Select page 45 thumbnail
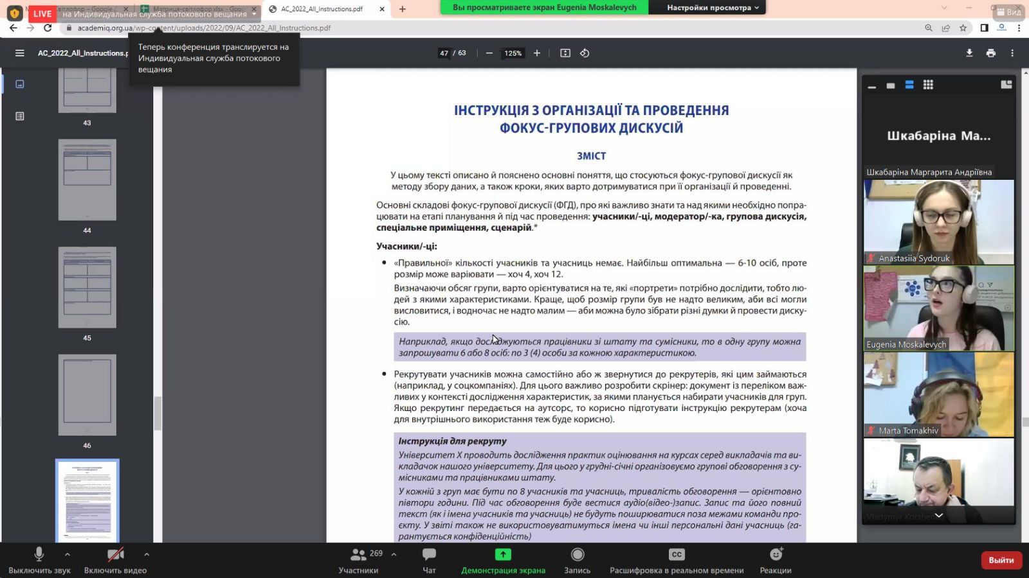 pyautogui.click(x=87, y=287)
